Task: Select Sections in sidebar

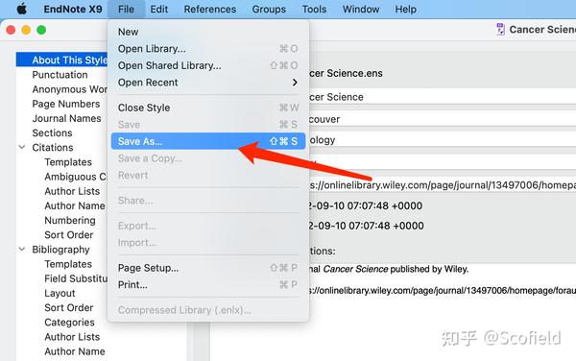Action: [52, 132]
